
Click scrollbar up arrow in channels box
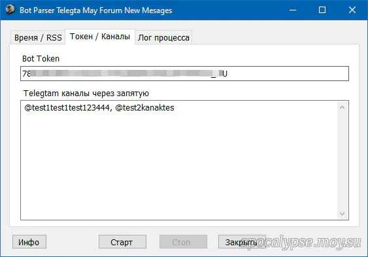(x=343, y=107)
